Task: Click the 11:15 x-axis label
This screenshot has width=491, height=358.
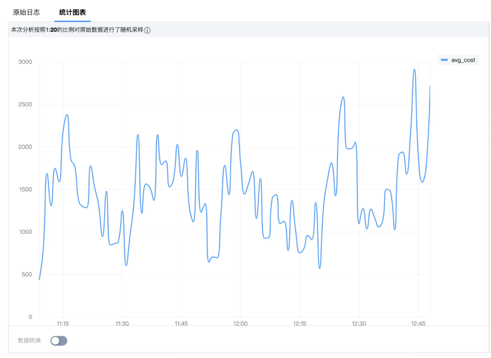Action: point(63,323)
